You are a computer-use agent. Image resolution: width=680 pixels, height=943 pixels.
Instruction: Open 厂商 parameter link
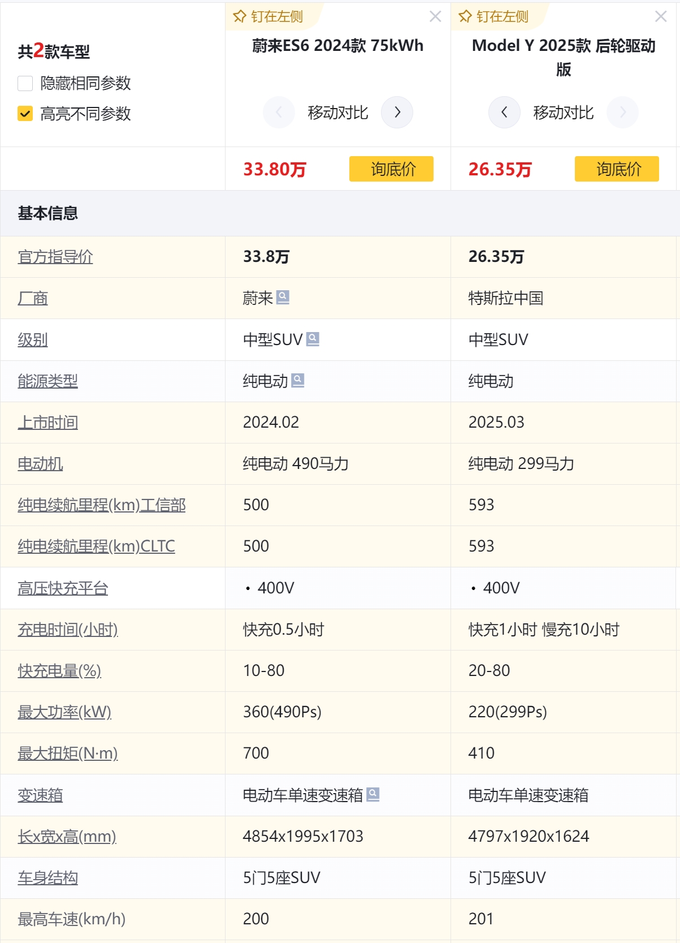tap(33, 298)
